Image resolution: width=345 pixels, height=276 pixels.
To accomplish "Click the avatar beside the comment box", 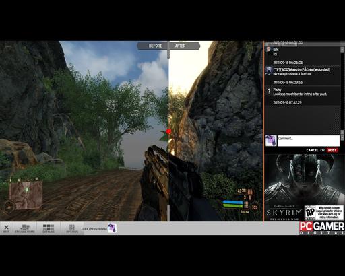I will 271,141.
